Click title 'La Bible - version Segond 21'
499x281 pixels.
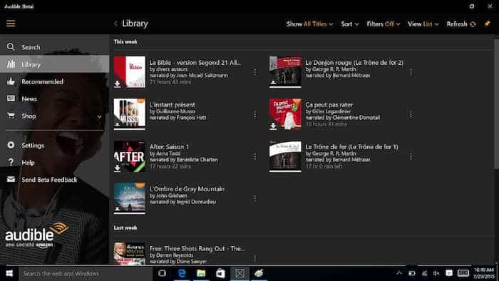(x=195, y=63)
